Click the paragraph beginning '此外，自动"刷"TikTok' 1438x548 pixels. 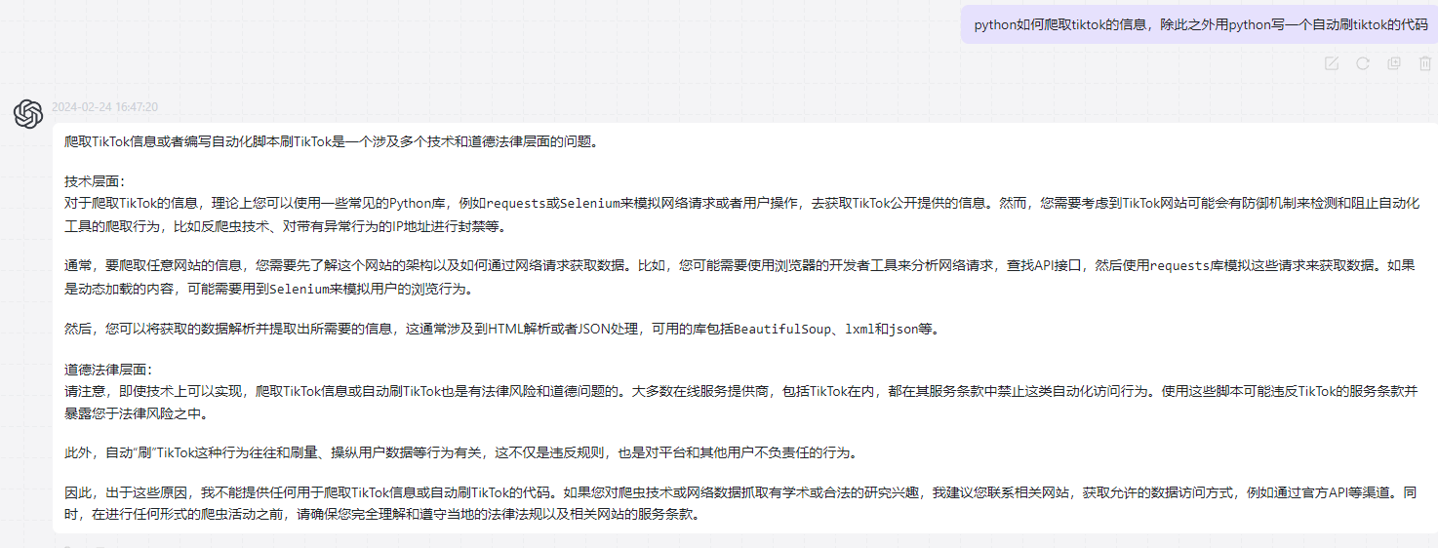(461, 452)
